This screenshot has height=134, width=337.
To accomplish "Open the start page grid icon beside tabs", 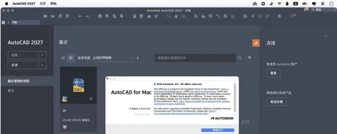I will point(3,22).
